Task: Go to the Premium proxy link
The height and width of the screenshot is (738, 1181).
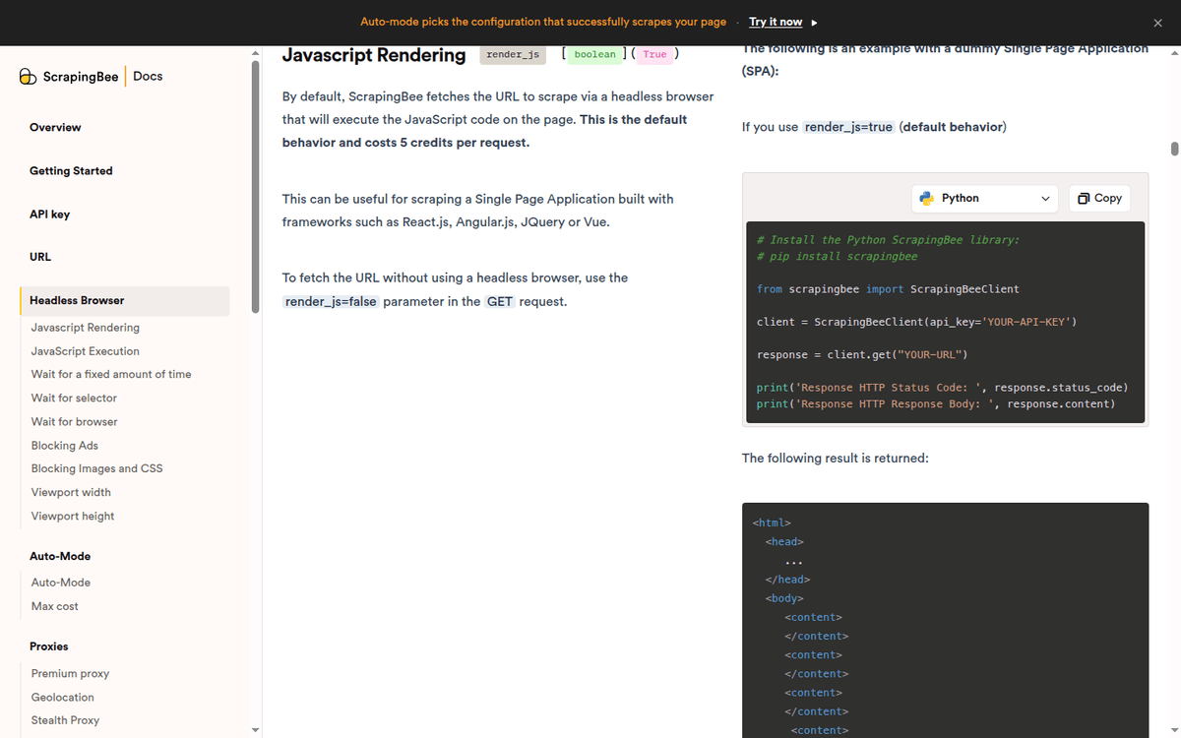Action: point(70,673)
